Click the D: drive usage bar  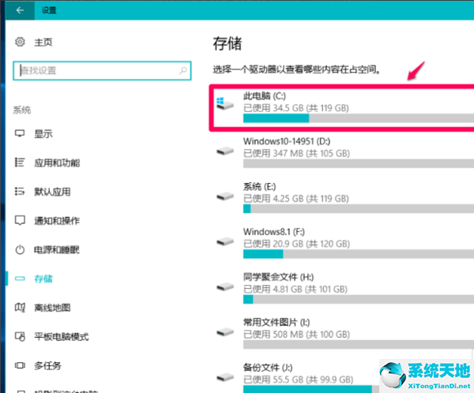(x=359, y=163)
